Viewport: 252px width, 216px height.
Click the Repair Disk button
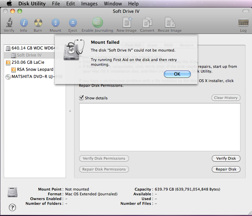click(x=226, y=169)
